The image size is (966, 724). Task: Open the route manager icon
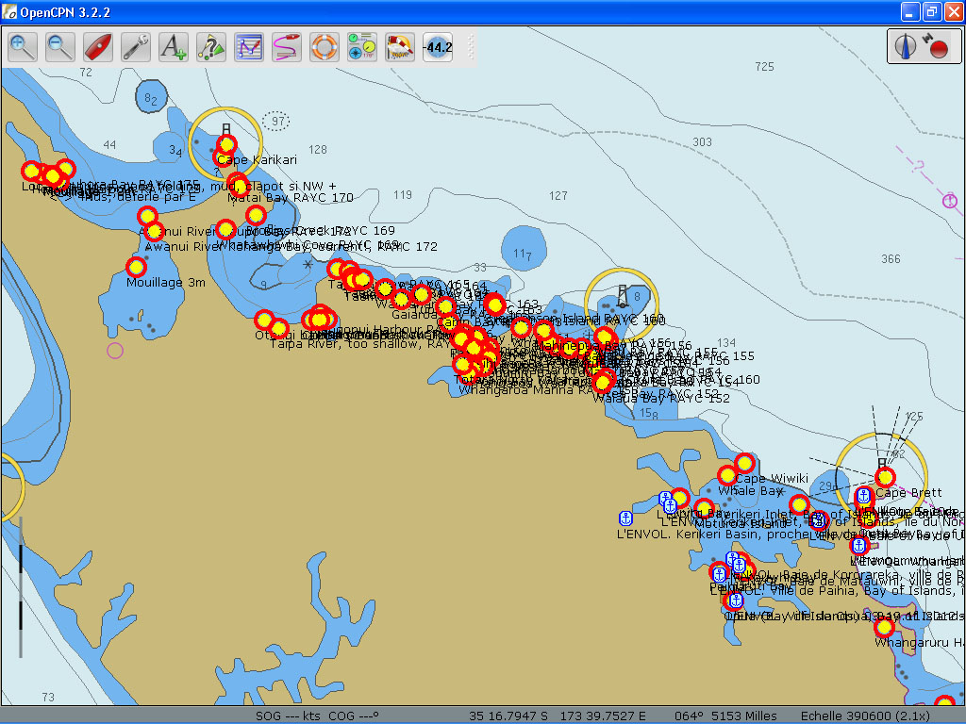(x=249, y=47)
